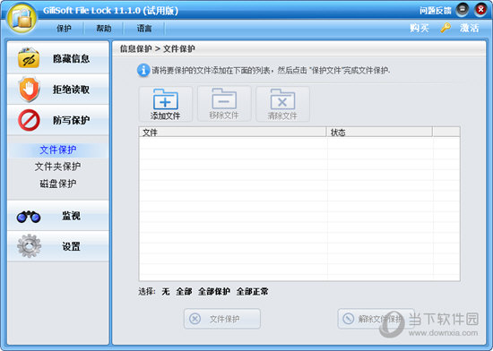The width and height of the screenshot is (493, 351).
Task: Select 无 to choose none
Action: click(x=166, y=292)
